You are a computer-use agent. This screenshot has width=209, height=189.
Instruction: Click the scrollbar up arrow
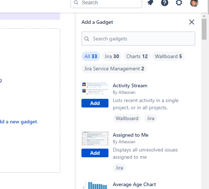[204, 16]
